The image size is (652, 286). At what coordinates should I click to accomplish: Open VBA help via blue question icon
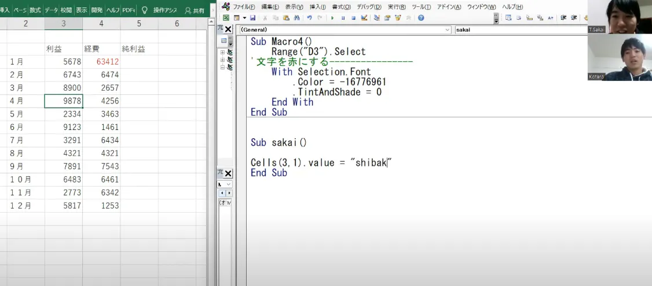421,18
